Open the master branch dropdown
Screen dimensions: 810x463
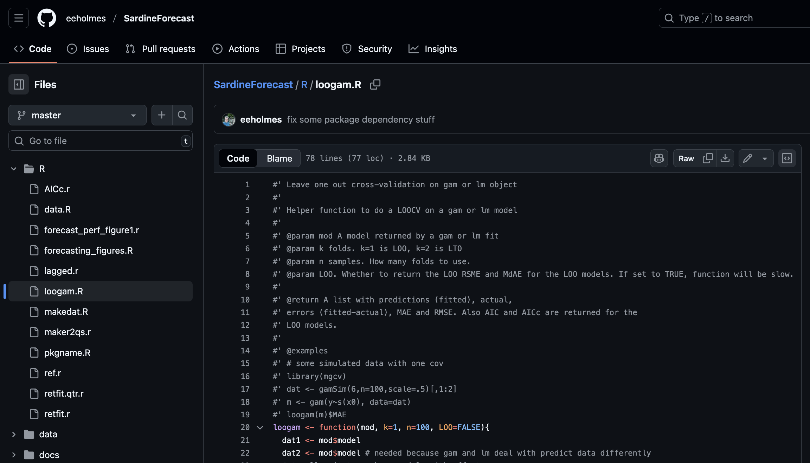coord(77,115)
